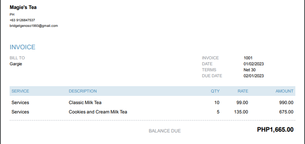305x144 pixels.
Task: Click the email address bridgetgenoso1993@gmail.com
Action: 34,26
